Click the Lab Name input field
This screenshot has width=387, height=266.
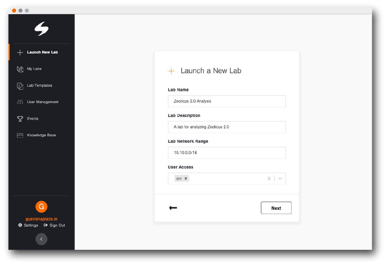tap(226, 101)
